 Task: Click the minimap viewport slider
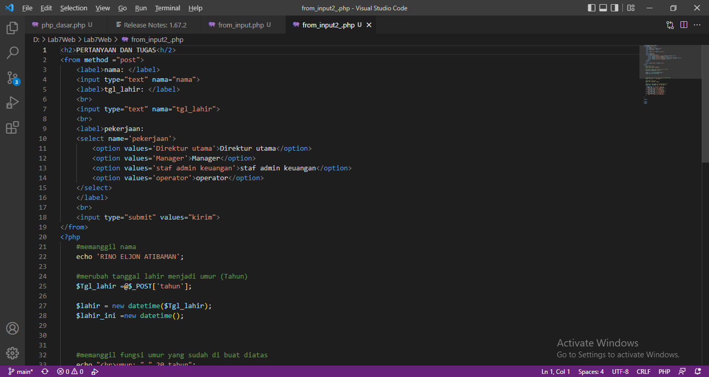tap(670, 61)
